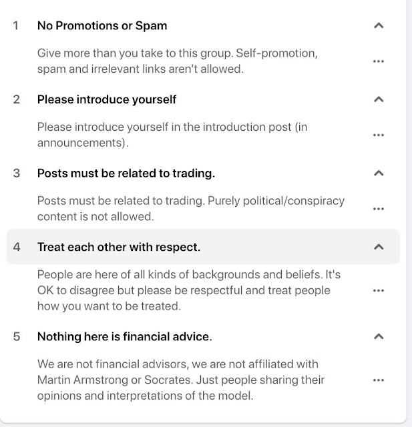The width and height of the screenshot is (412, 427).
Task: Select the No Promotions or Spam heading
Action: point(102,26)
